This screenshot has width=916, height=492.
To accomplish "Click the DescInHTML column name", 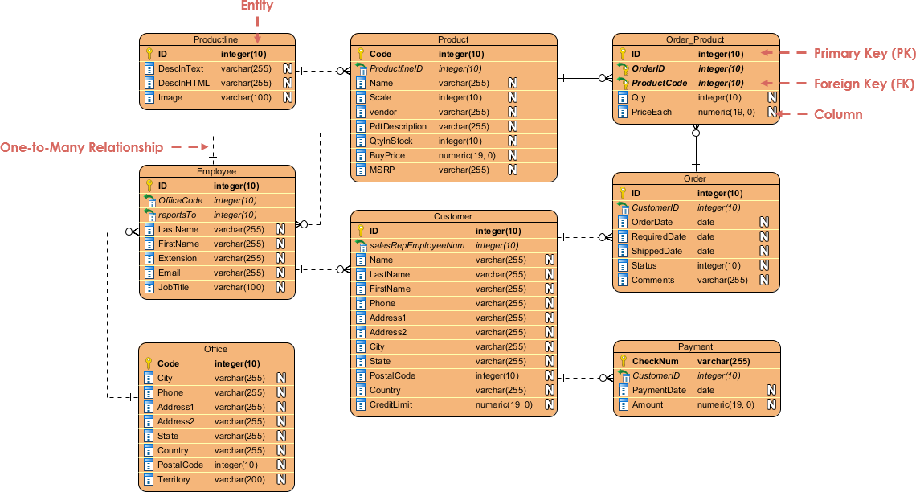I will click(183, 83).
